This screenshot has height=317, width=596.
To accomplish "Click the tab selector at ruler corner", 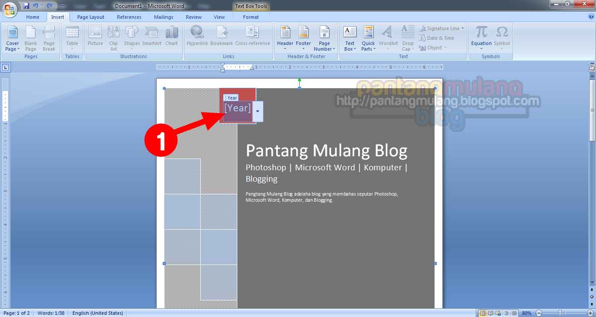I will 5,67.
